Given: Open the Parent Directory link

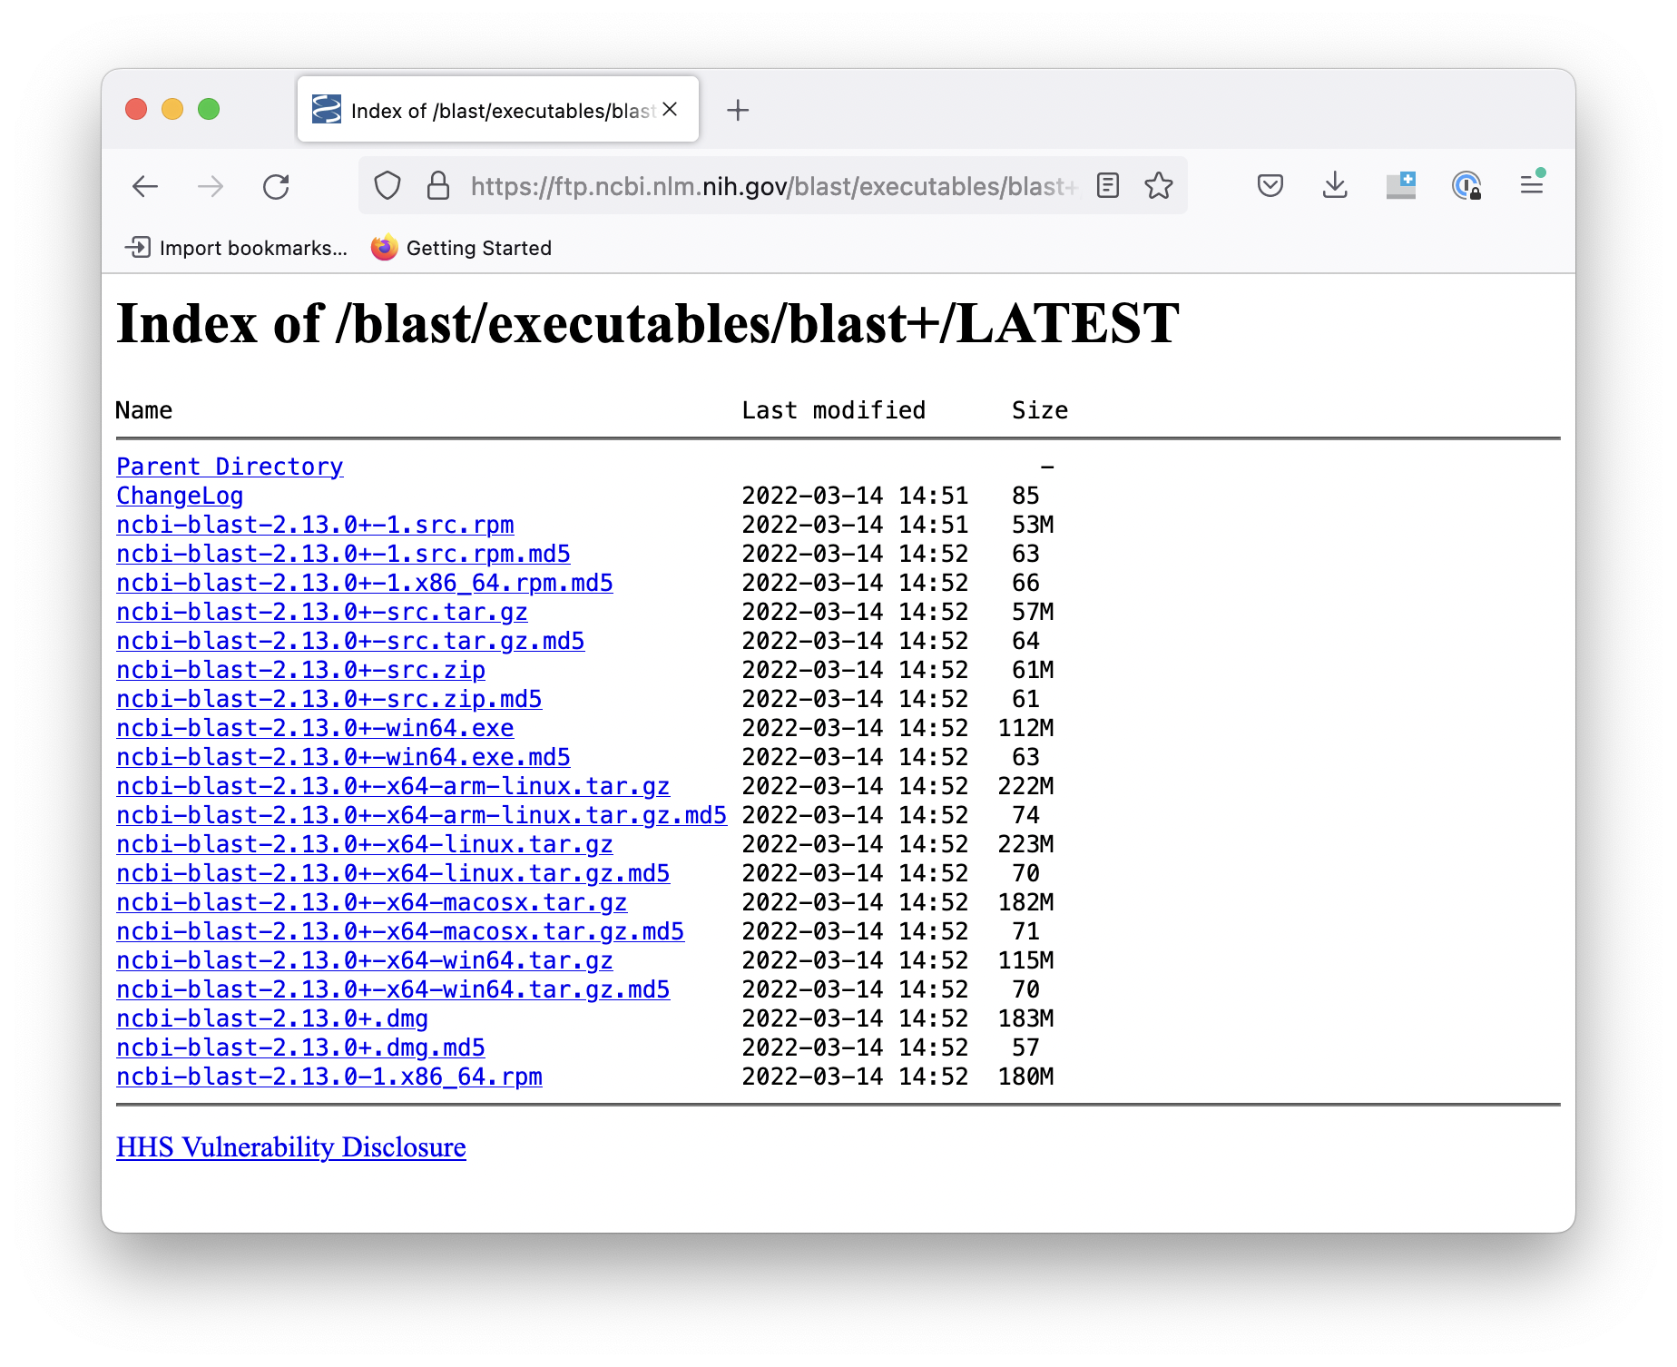Looking at the screenshot, I should (x=230, y=467).
